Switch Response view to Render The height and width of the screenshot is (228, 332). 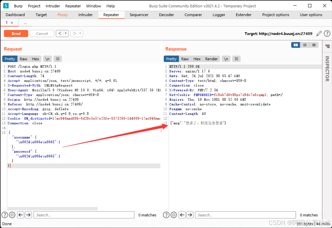click(211, 59)
